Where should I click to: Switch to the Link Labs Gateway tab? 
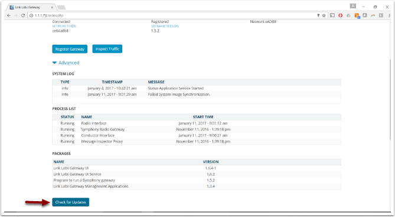[31, 7]
